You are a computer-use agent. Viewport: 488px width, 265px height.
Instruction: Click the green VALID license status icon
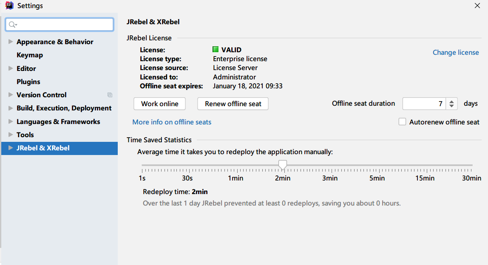[x=216, y=50]
